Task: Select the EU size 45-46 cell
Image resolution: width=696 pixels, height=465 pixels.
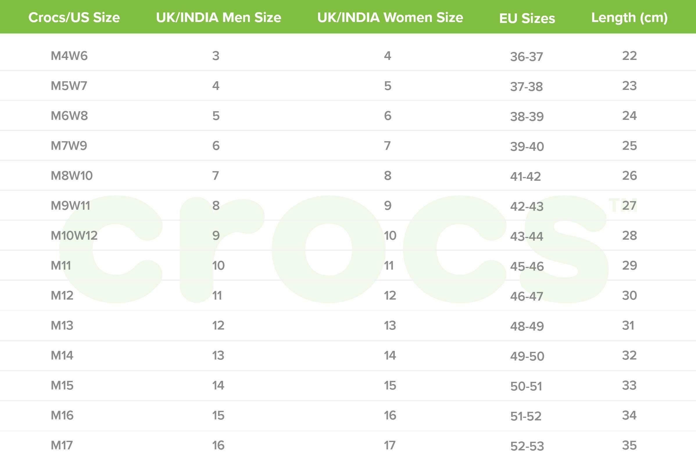Action: click(x=527, y=266)
